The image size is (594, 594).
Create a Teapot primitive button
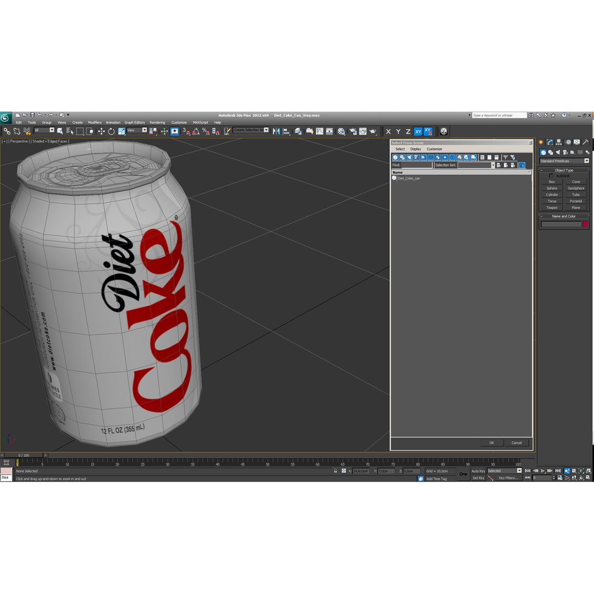click(552, 207)
